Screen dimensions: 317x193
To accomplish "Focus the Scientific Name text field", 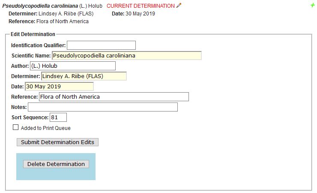I will click(126, 56).
